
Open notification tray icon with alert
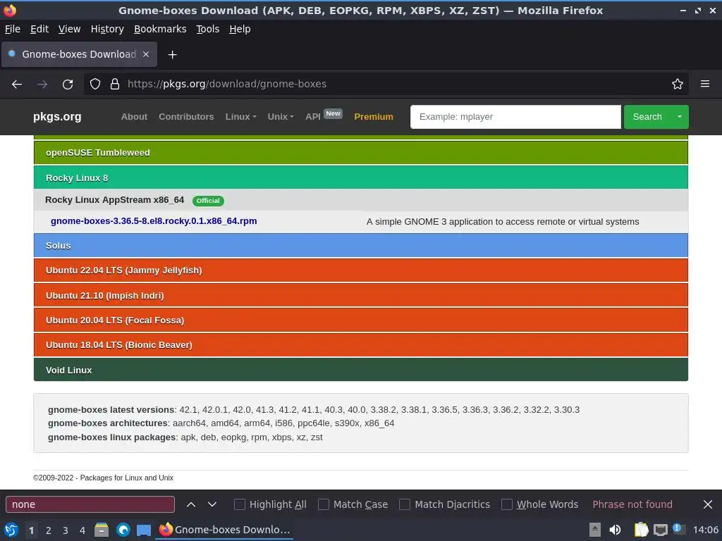pyautogui.click(x=678, y=529)
